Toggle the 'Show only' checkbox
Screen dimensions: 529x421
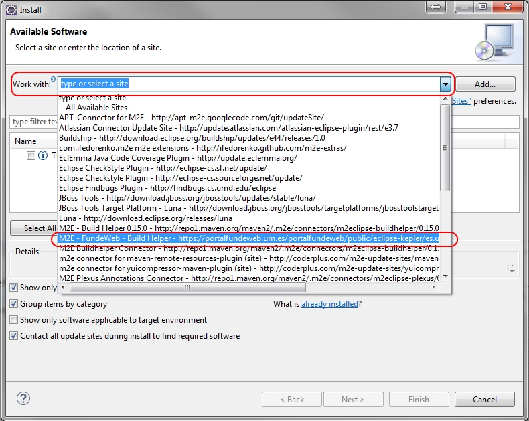[x=13, y=287]
